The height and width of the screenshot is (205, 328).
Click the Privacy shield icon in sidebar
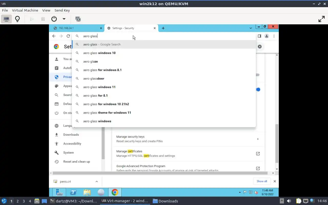(x=57, y=77)
